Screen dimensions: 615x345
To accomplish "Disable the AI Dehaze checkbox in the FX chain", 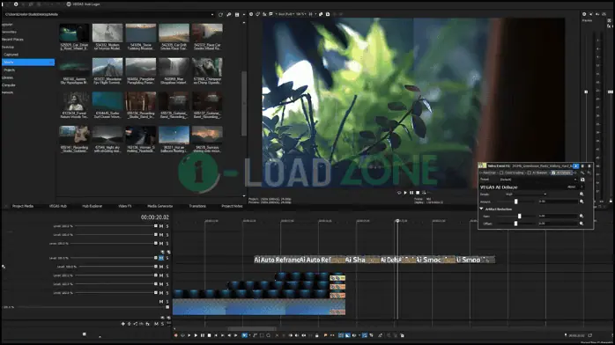I will (553, 172).
